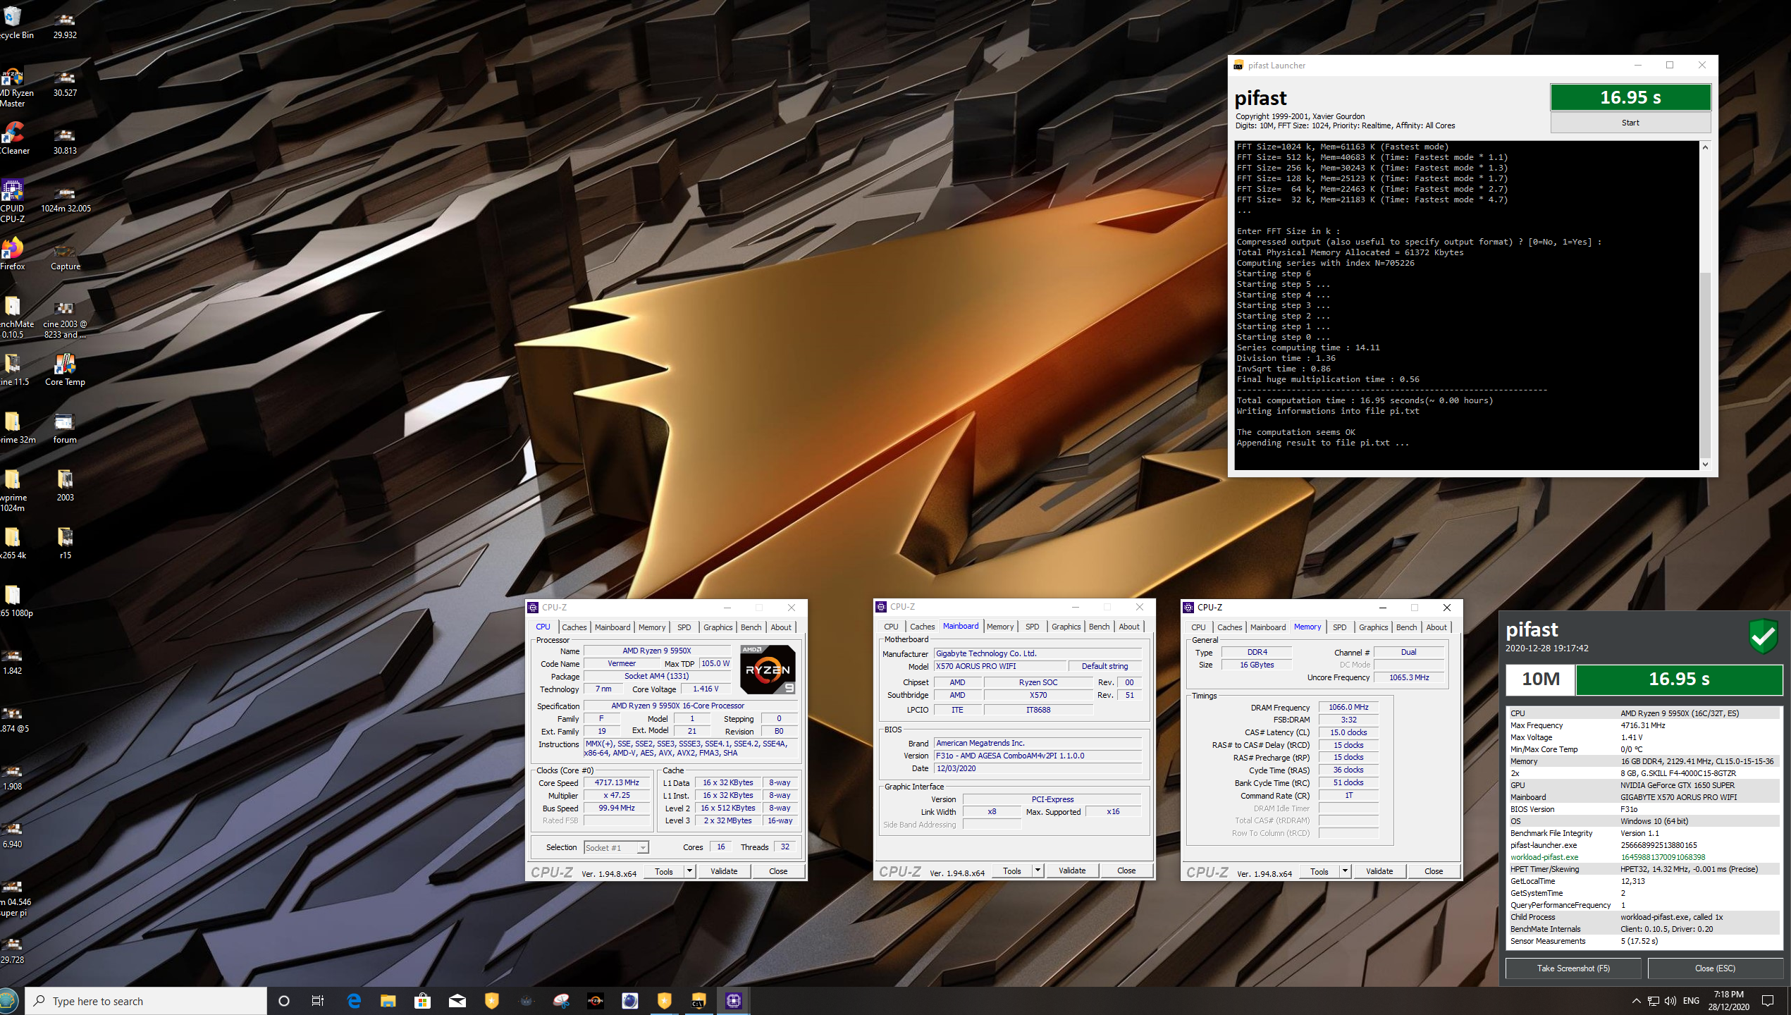Click scroll-up arrow in pifast console
Screen dimensions: 1791x1015
pyautogui.click(x=1705, y=147)
